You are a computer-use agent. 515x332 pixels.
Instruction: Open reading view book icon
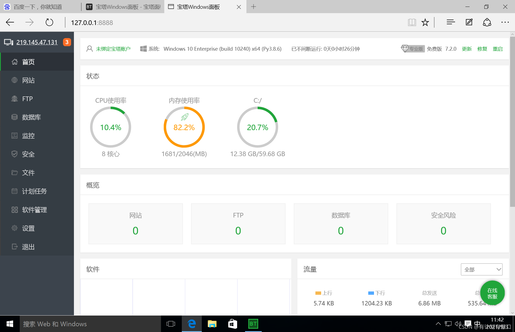[x=412, y=22]
